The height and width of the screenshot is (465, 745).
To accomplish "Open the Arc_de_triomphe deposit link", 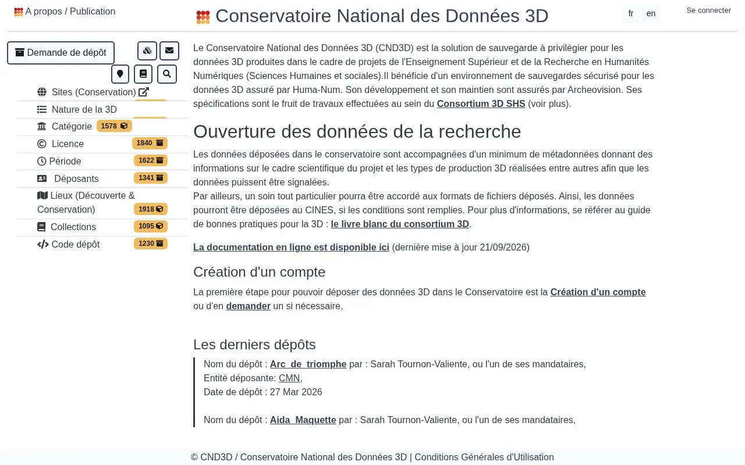I will tap(308, 364).
